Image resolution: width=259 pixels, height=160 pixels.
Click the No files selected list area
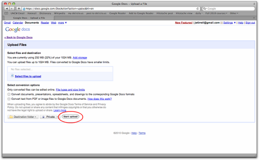(x=60, y=69)
